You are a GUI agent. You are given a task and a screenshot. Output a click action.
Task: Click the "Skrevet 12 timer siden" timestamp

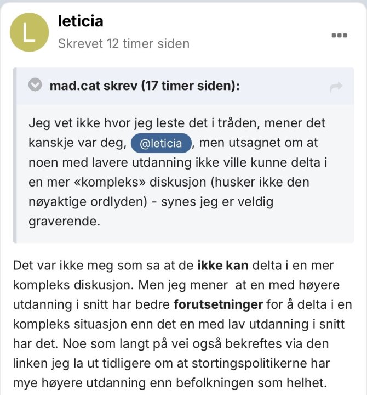[x=124, y=43]
